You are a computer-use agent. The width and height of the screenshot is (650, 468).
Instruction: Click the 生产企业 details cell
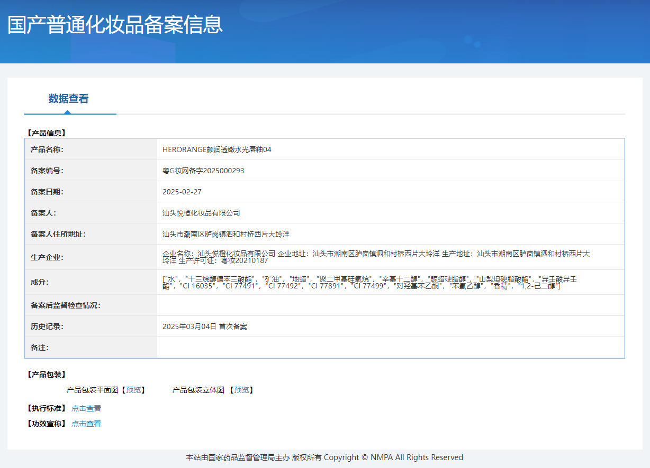pos(376,257)
